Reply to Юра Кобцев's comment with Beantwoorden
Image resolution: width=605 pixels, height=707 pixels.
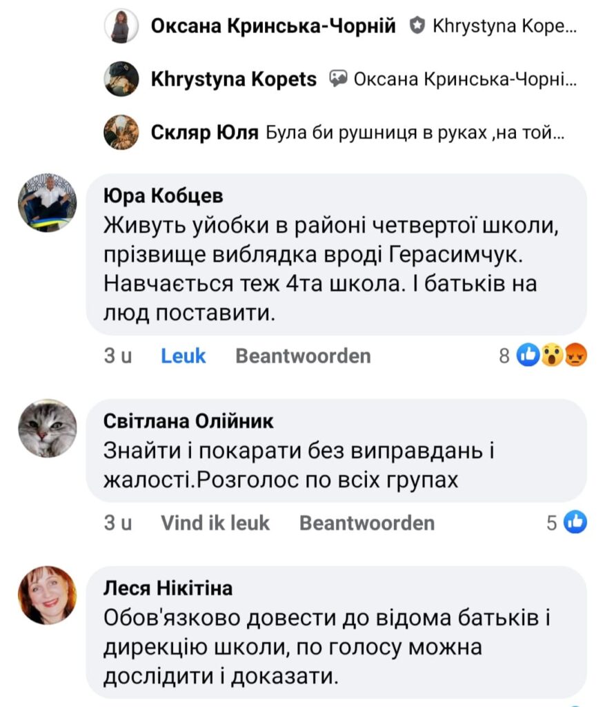pyautogui.click(x=303, y=356)
